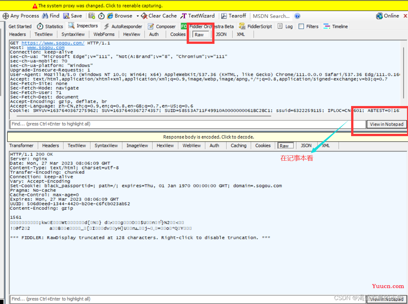This screenshot has height=304, width=408.
Task: Select response JSON tab
Action: point(306,146)
